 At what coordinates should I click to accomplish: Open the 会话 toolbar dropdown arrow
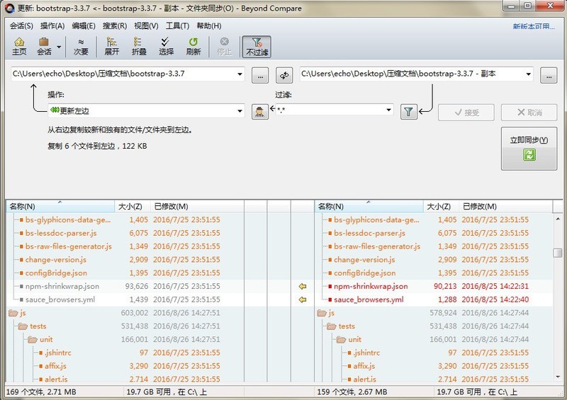pyautogui.click(x=59, y=47)
